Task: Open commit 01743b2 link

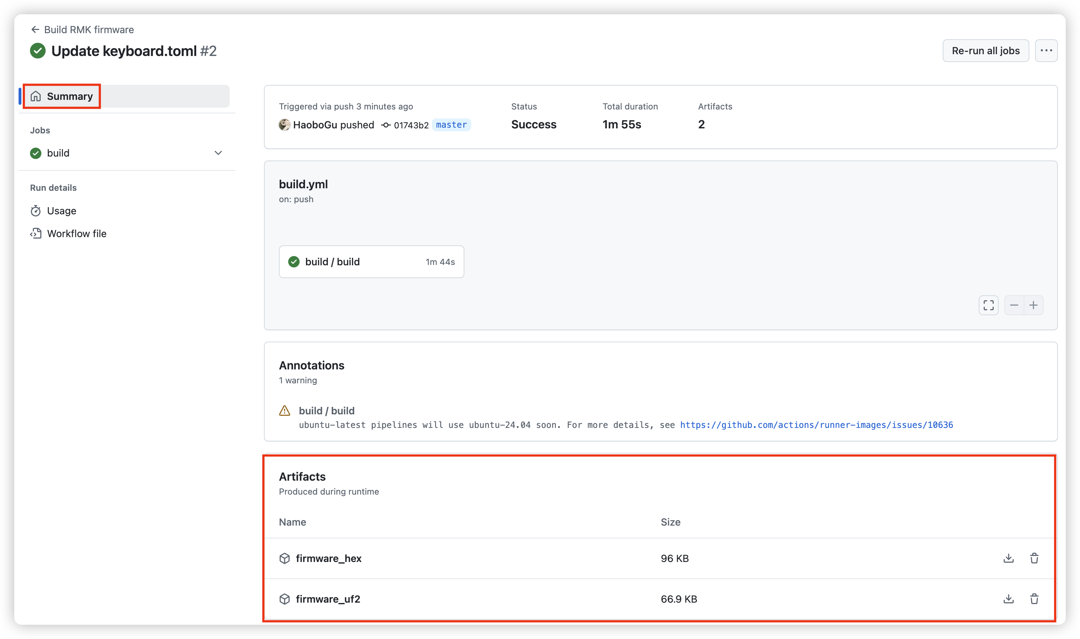Action: click(411, 125)
